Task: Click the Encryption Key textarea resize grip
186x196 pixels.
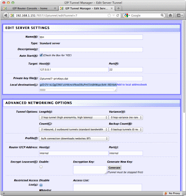Action: pyautogui.click(x=106, y=173)
